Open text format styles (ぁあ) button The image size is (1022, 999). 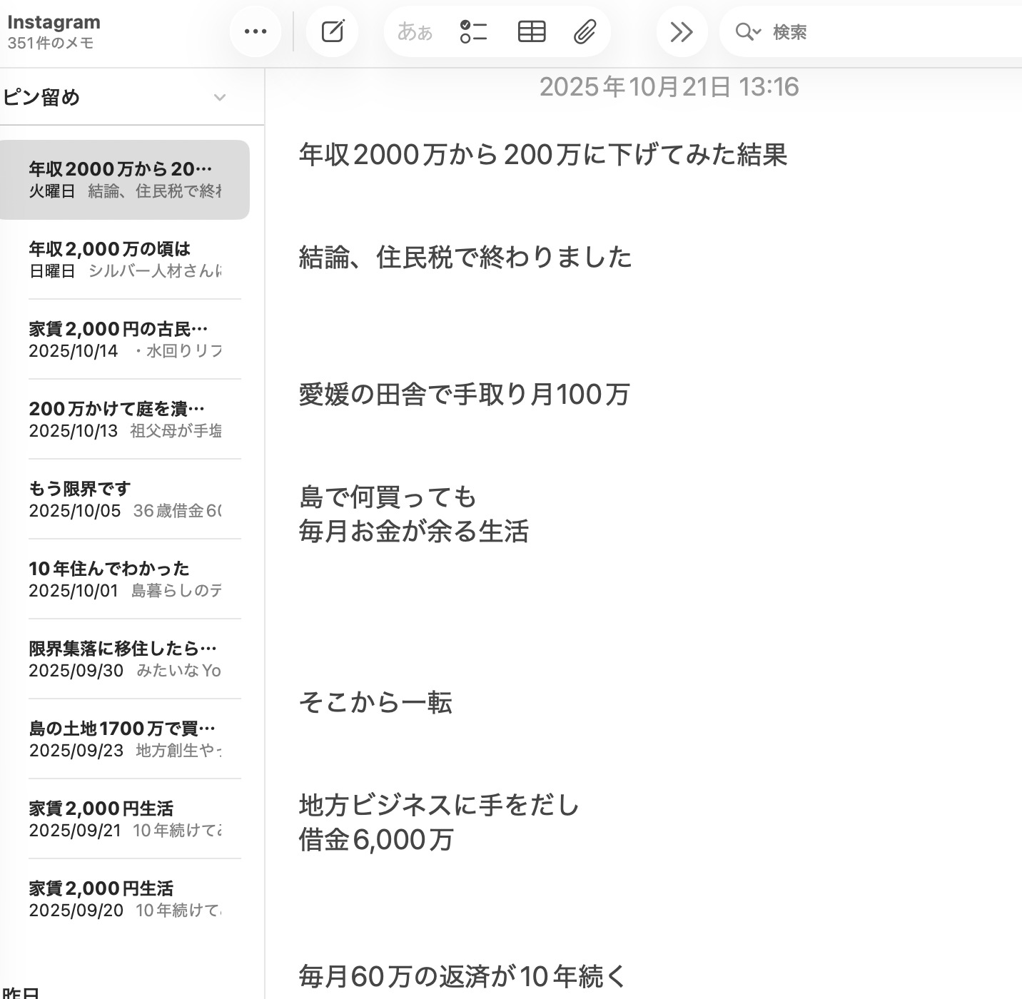(x=415, y=32)
